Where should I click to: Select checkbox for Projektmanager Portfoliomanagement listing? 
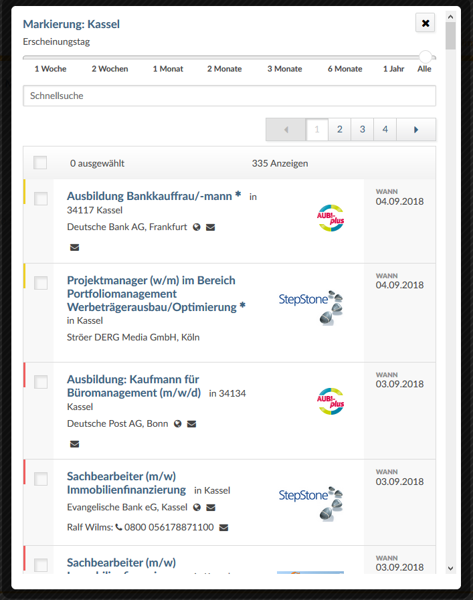coord(41,283)
